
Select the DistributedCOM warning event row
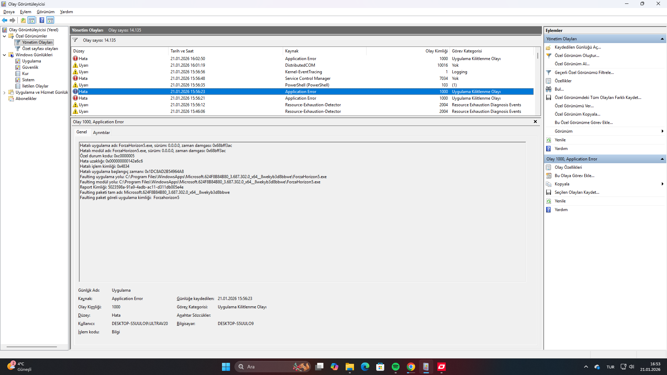tap(302, 65)
